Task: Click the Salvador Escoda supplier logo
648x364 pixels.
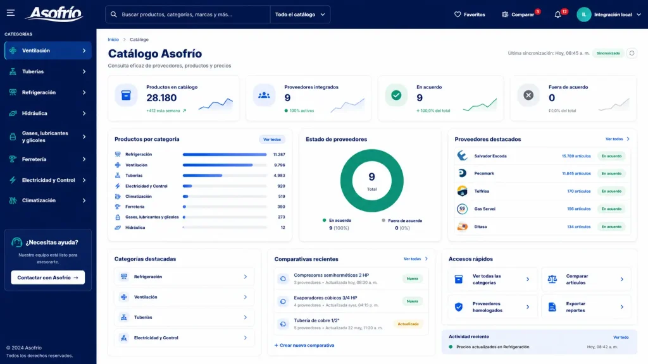Action: (x=462, y=155)
